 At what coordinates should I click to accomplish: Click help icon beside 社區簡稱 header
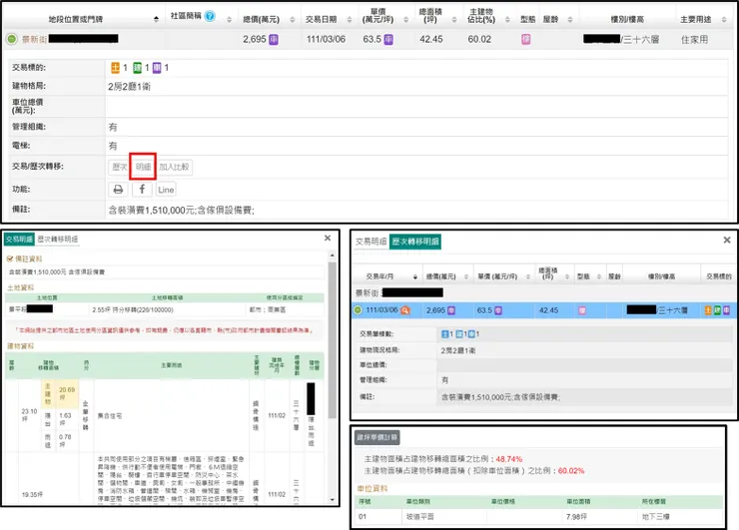coord(210,16)
